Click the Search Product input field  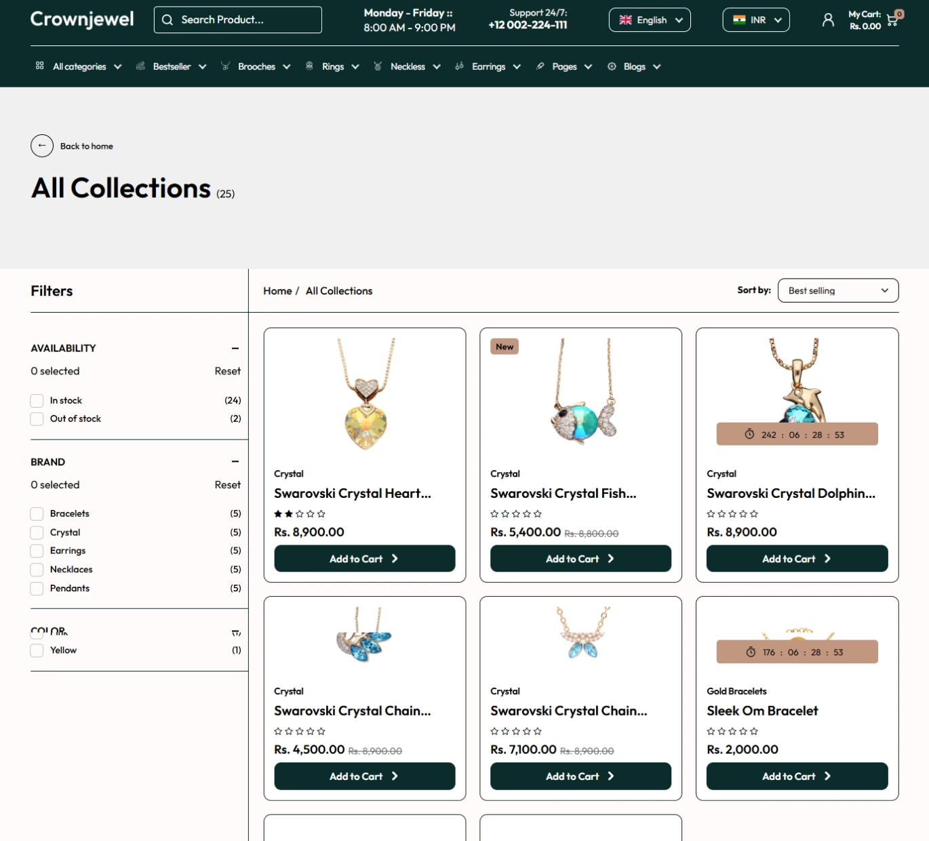[x=238, y=20]
